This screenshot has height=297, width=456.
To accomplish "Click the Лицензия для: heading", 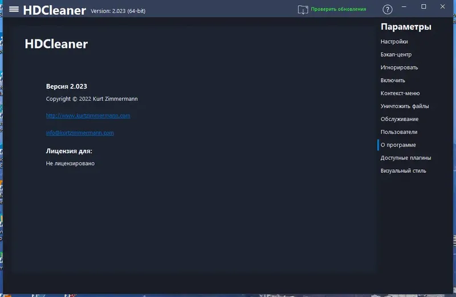I will [69, 151].
